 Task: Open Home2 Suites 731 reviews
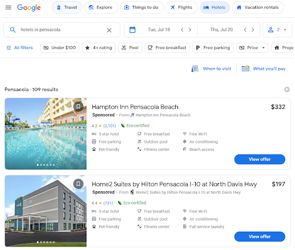click(x=108, y=203)
